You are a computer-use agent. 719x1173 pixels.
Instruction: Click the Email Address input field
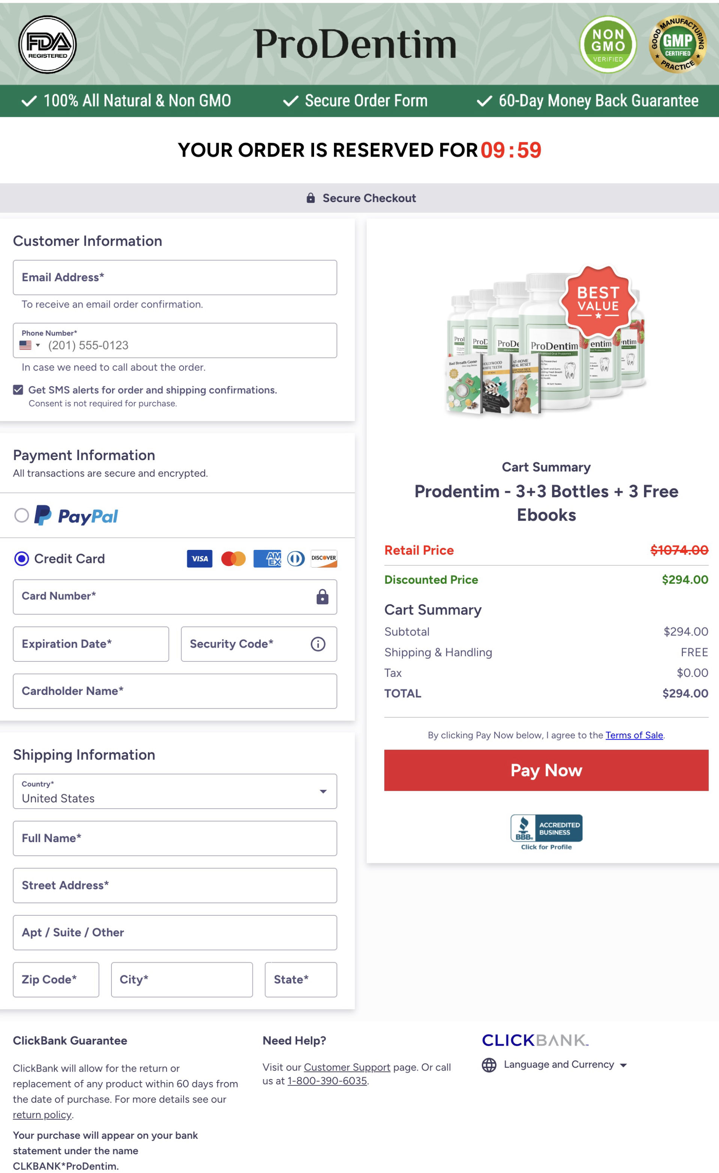coord(174,278)
